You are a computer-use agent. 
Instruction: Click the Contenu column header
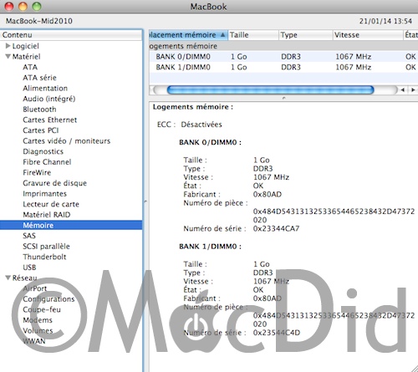pos(71,35)
